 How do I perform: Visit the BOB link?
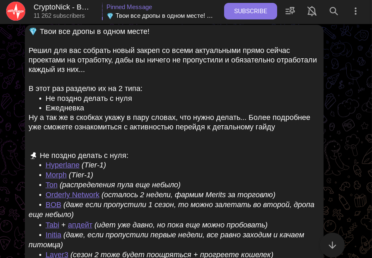click(x=53, y=205)
